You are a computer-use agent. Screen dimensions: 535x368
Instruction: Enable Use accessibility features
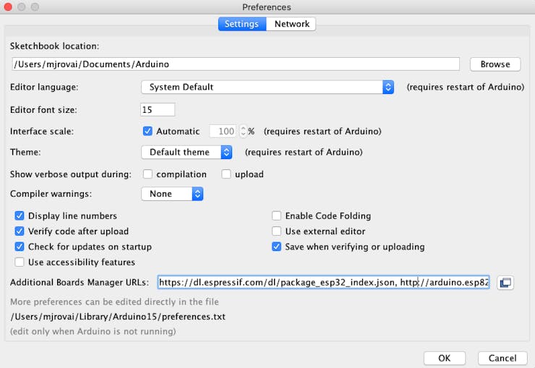(20, 262)
